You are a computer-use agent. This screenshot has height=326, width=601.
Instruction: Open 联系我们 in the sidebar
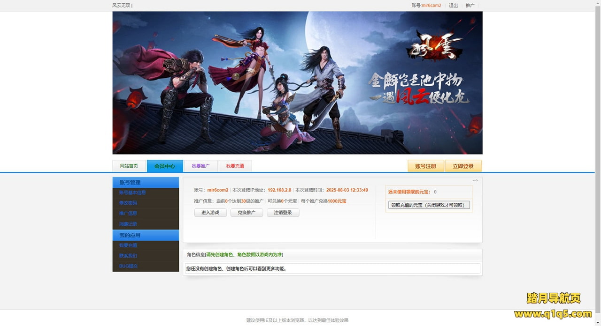128,256
